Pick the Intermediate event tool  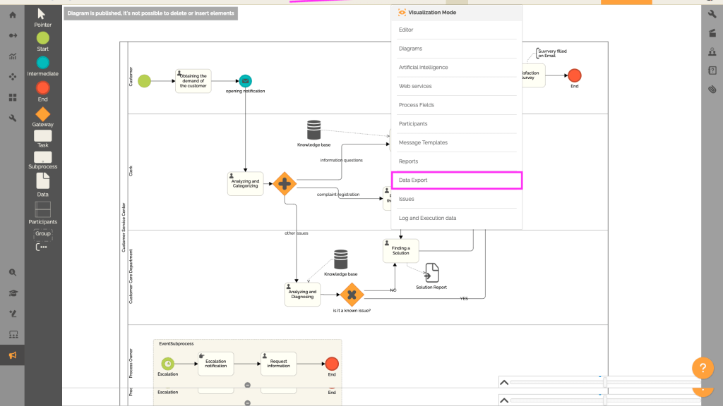(x=42, y=63)
